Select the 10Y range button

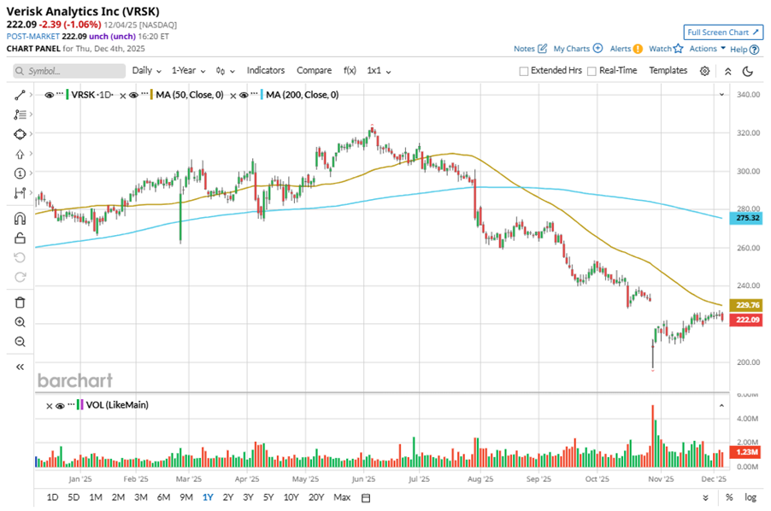[x=291, y=497]
